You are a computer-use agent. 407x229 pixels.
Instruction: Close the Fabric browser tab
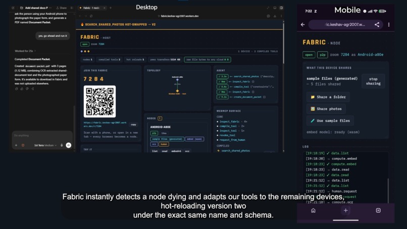pyautogui.click(x=105, y=8)
